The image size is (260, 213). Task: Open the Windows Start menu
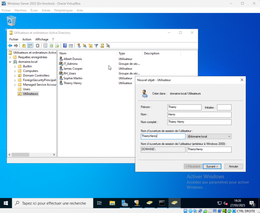(x=6, y=203)
